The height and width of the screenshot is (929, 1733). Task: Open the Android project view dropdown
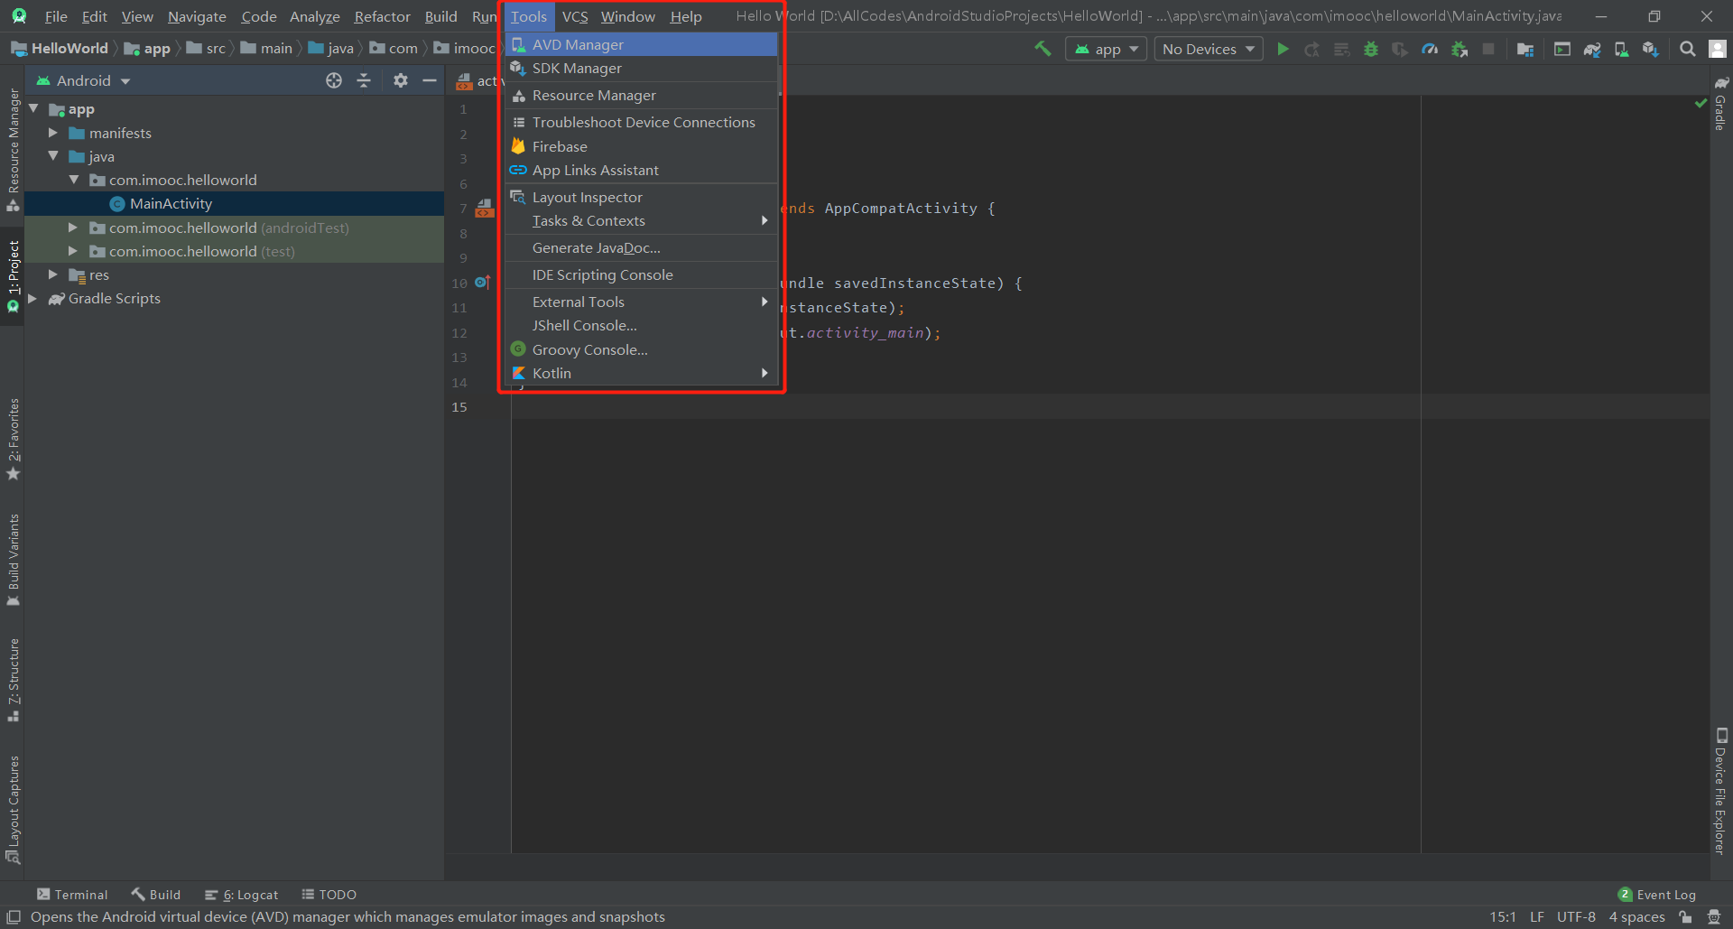click(83, 80)
